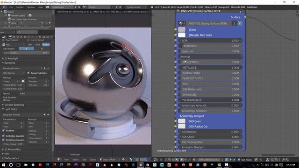Open the Help menu
The image size is (299, 168).
(x=41, y=7)
